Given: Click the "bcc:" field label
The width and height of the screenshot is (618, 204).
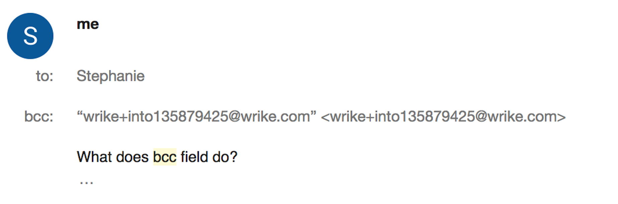Looking at the screenshot, I should click(39, 117).
